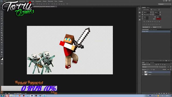Open the layer blend mode dropdown
Screen dimensions: 172x97
[150, 67]
